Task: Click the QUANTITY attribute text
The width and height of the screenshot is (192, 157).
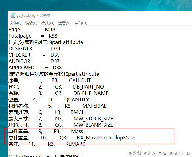Action: 77,100
